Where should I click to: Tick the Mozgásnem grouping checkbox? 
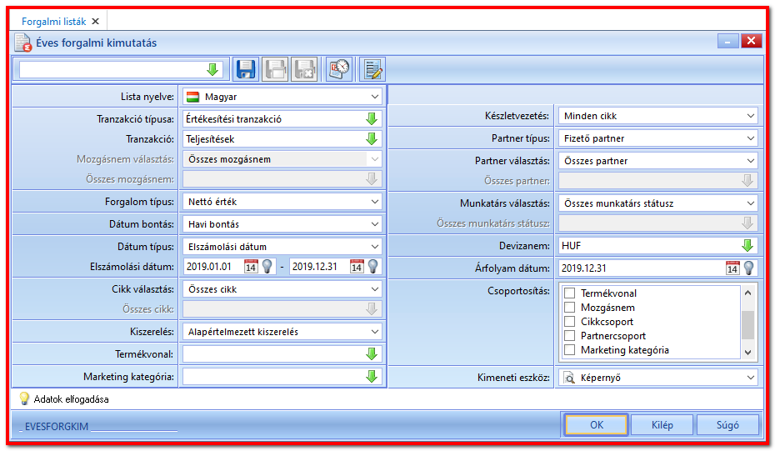[x=570, y=307]
